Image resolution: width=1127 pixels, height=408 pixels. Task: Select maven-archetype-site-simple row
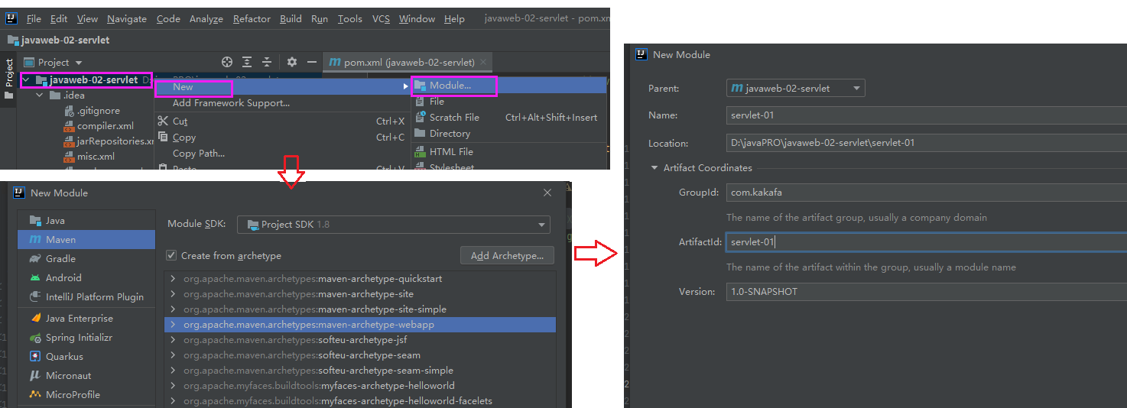pyautogui.click(x=359, y=309)
